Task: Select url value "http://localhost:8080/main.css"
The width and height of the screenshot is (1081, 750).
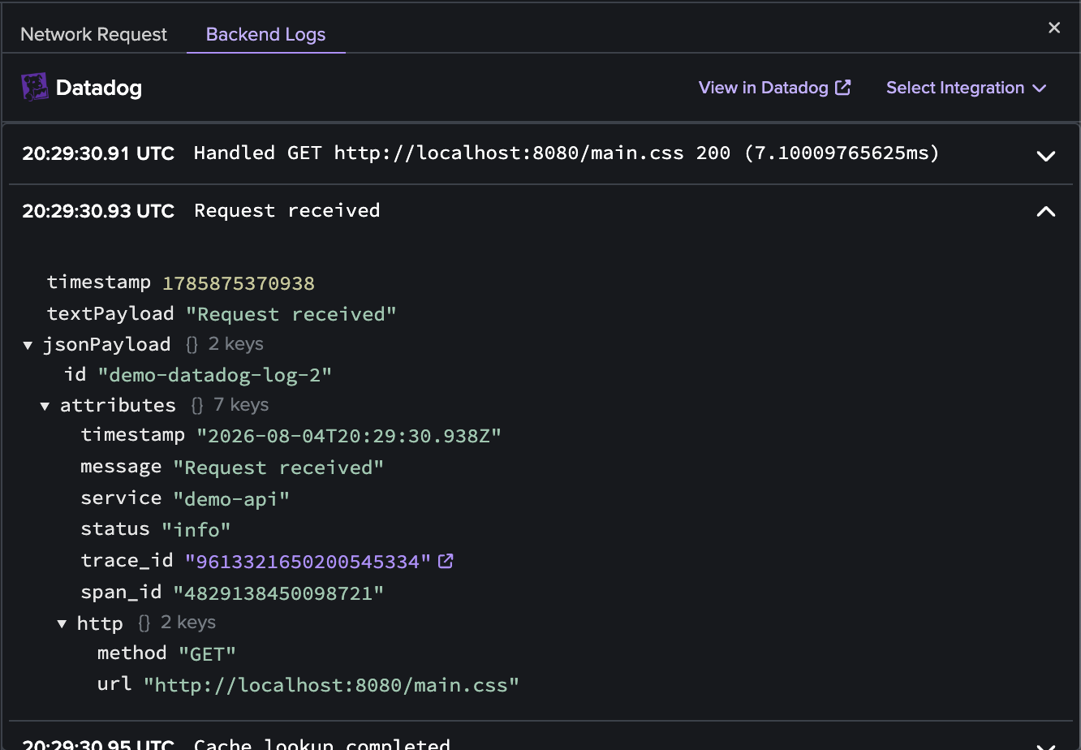Action: [x=331, y=685]
